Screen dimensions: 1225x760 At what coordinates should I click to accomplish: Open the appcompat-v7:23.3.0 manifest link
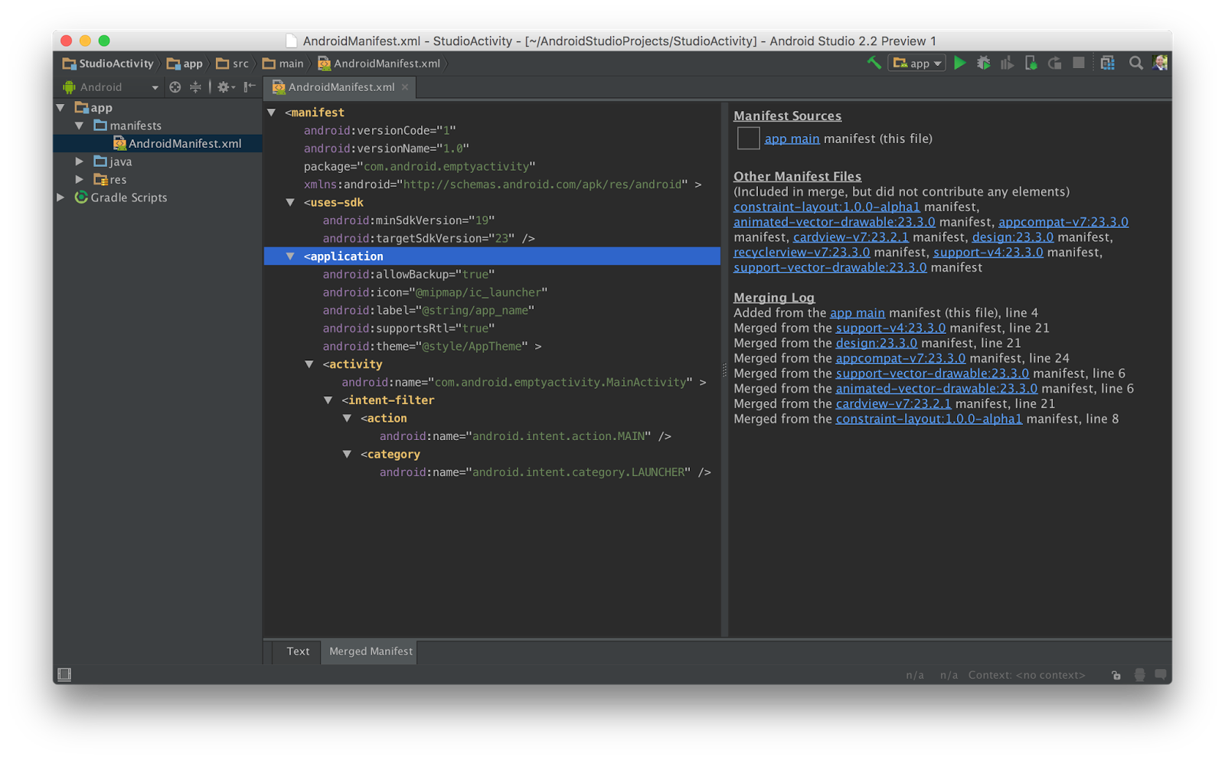1063,221
